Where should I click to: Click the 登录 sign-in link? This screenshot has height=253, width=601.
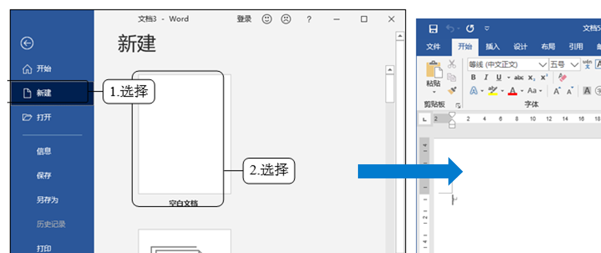point(244,19)
